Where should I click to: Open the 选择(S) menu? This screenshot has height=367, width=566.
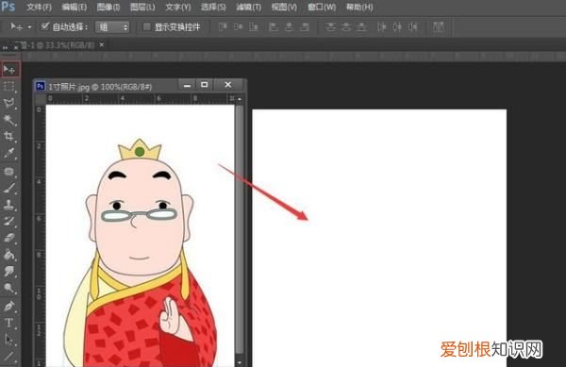[x=213, y=7]
